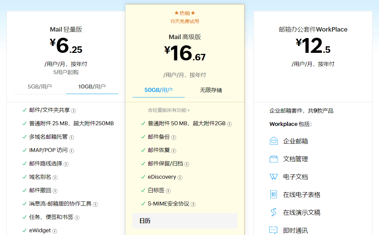
Task: Click the 企业邮箱 mail icon
Action: tap(274, 141)
